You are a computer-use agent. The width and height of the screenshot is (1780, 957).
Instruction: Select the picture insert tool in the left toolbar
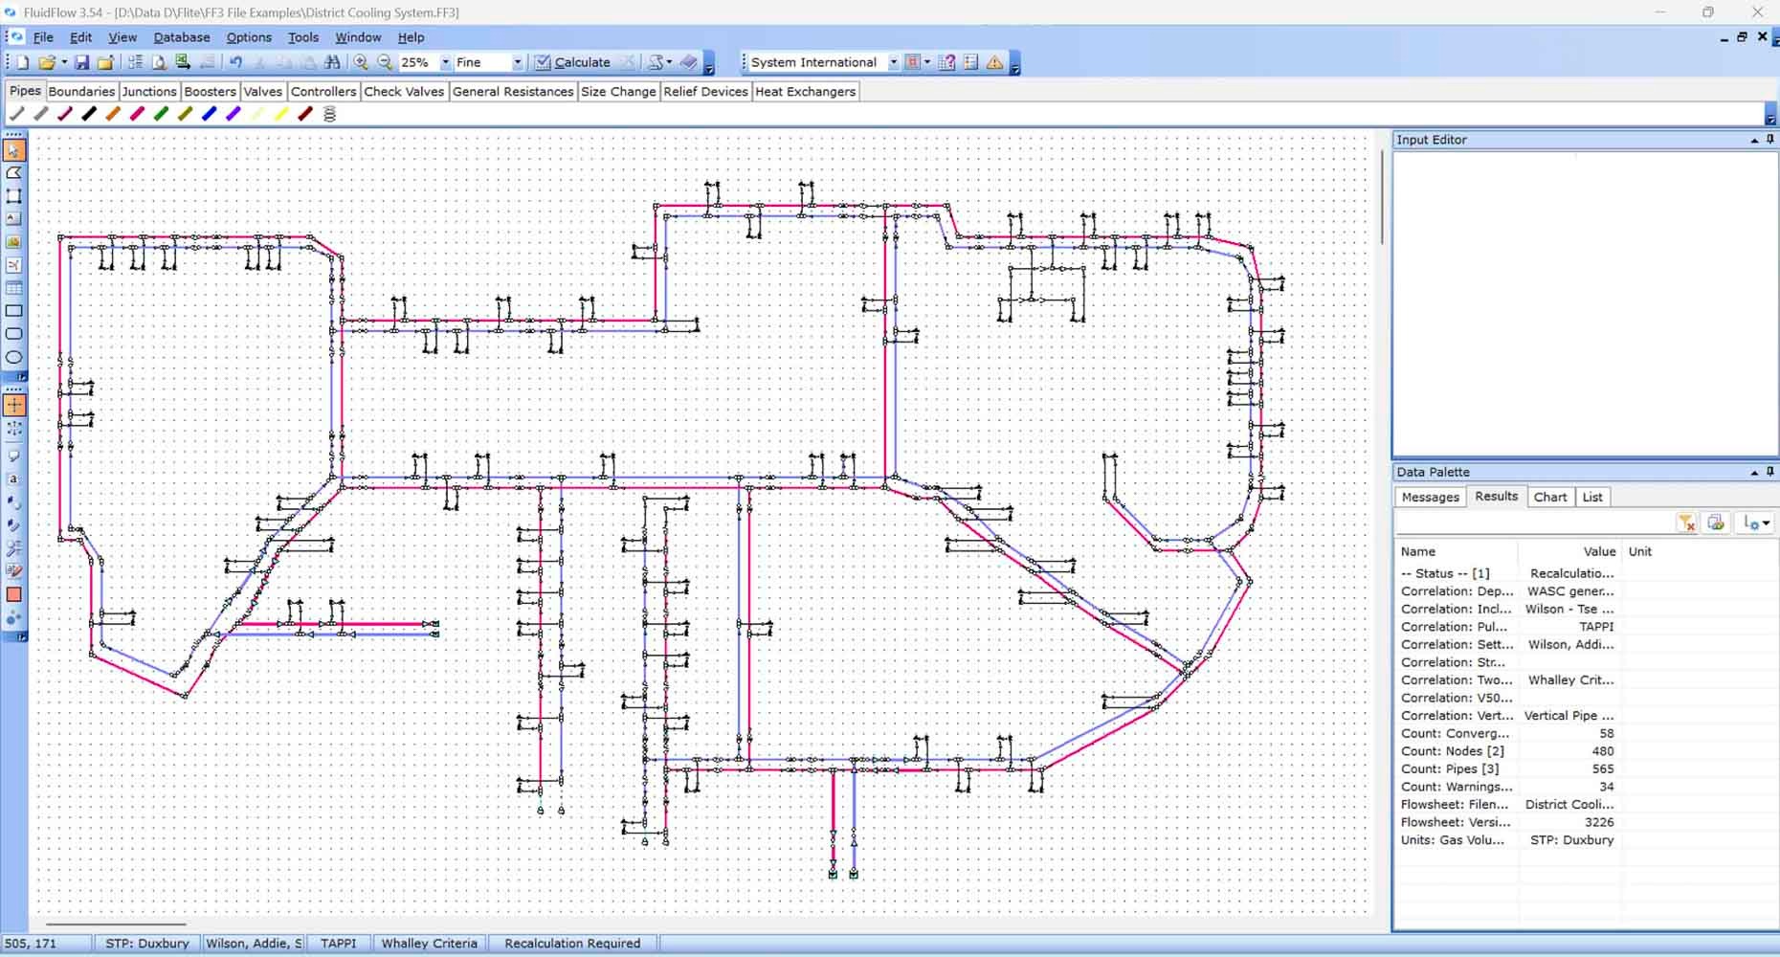13,242
